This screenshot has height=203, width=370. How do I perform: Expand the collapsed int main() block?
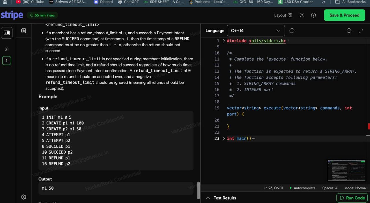(224, 139)
